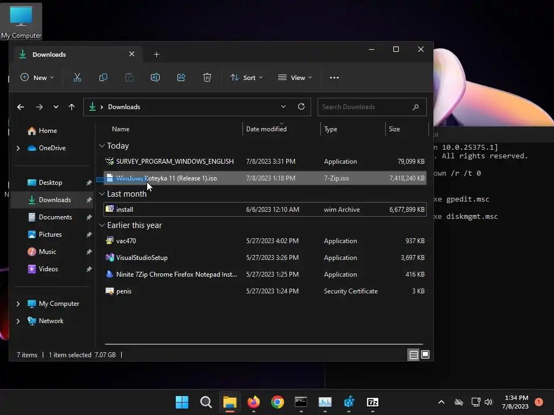Sort by Type column header
This screenshot has height=415, width=554.
click(331, 129)
